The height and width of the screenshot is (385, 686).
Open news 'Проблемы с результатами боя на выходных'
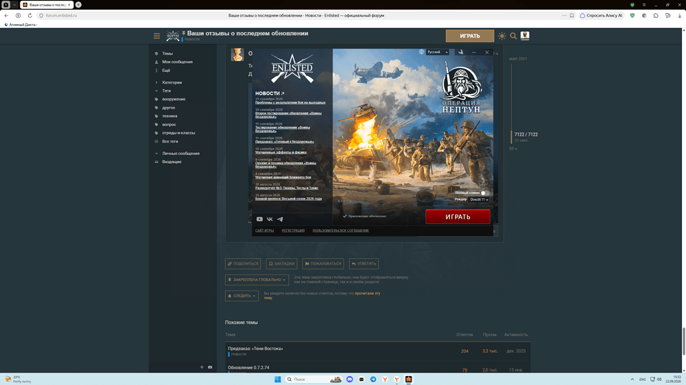coord(290,103)
